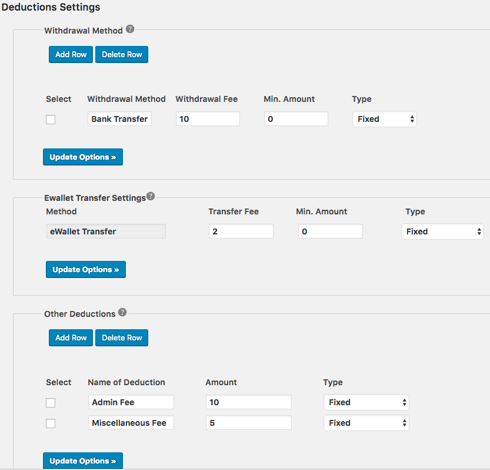Focus the Miscellaneous Fee amount field
490x470 pixels.
click(249, 423)
